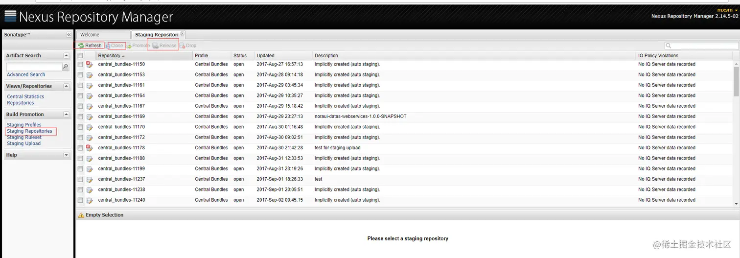Click repository icon for central_bundles-11238
This screenshot has width=740, height=258.
(90, 190)
